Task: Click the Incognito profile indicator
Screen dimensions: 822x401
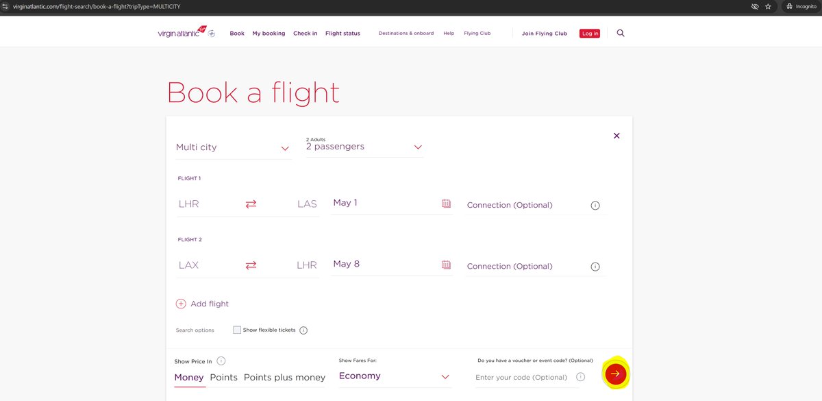Action: (801, 6)
